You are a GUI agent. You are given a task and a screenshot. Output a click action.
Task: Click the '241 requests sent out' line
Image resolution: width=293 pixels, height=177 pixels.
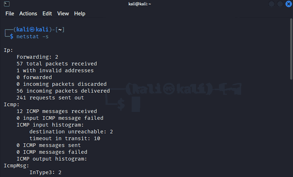(50, 98)
